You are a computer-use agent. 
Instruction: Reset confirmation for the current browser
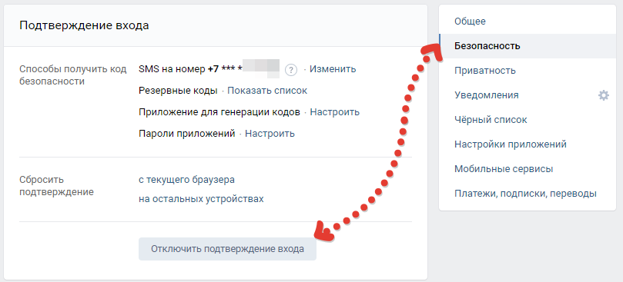(186, 180)
